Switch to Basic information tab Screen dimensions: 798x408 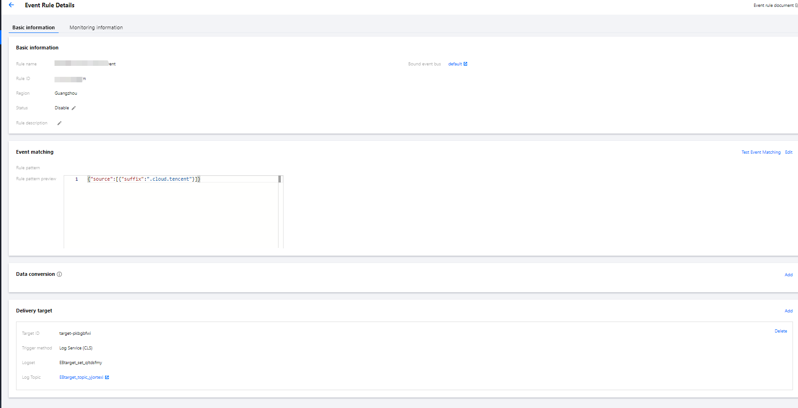(x=33, y=27)
